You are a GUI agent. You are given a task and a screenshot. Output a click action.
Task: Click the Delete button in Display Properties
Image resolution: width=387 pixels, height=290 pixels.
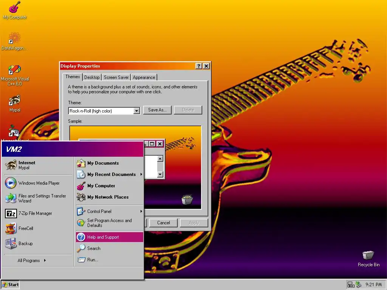pos(188,110)
